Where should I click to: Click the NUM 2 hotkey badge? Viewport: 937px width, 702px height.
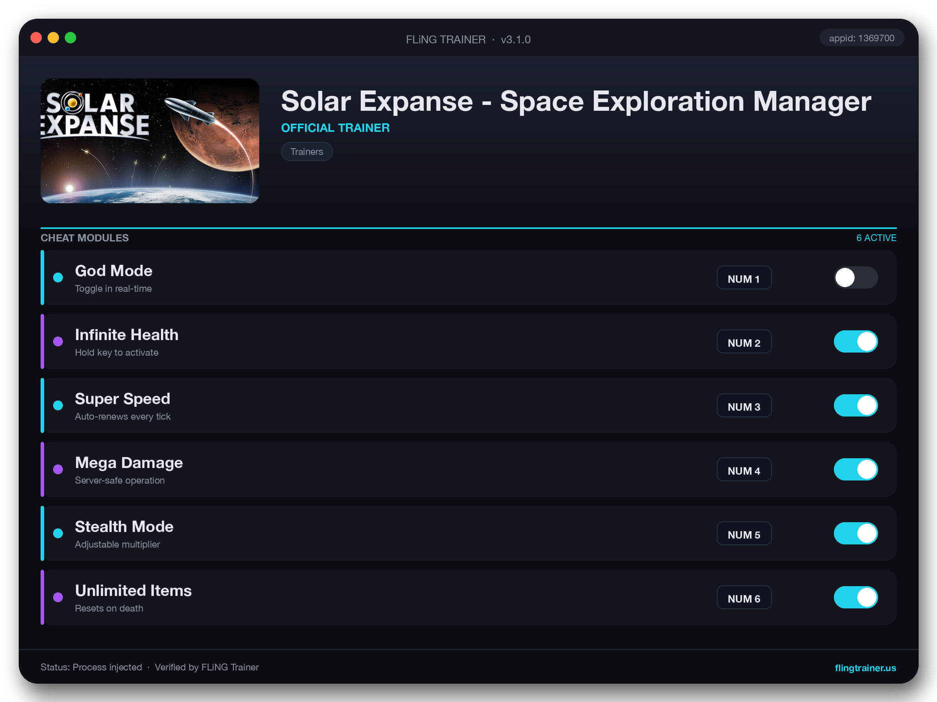point(744,342)
